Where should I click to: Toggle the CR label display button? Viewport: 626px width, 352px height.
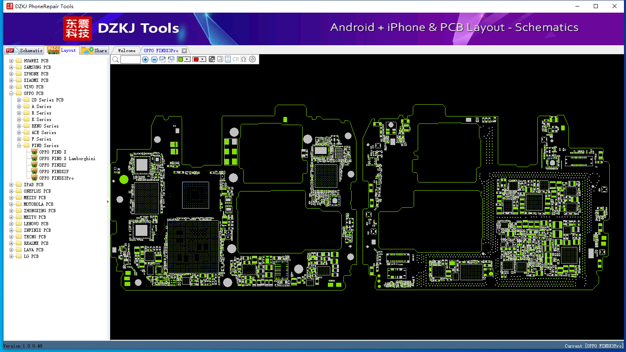(x=236, y=59)
